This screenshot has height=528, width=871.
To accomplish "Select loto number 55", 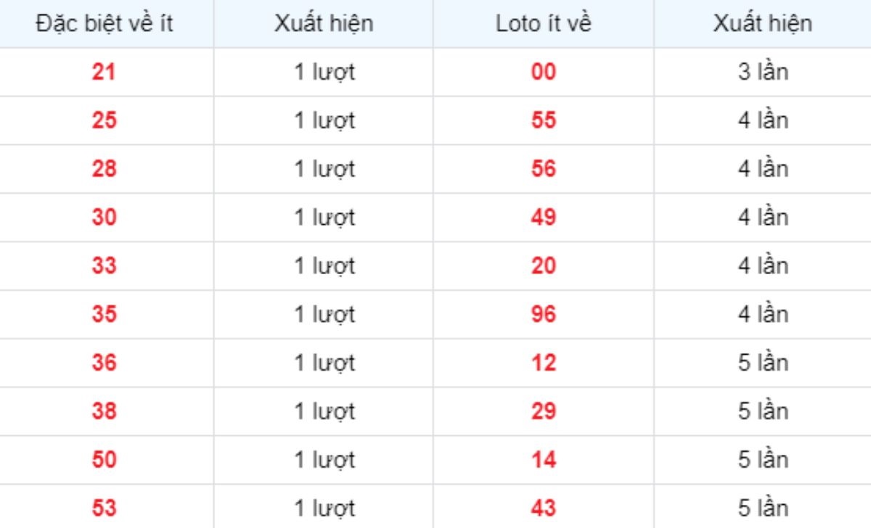I will (x=544, y=120).
